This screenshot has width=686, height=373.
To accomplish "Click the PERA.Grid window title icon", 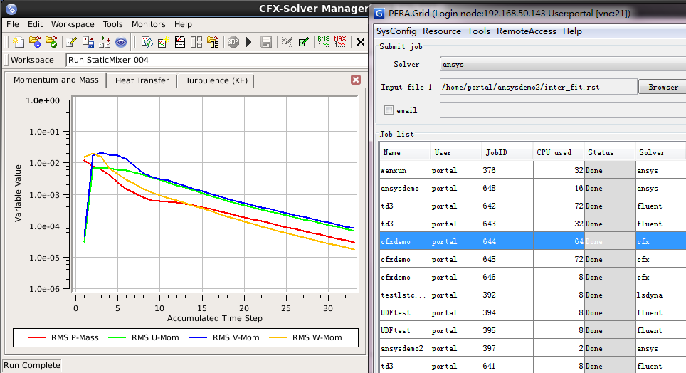I will (x=379, y=14).
